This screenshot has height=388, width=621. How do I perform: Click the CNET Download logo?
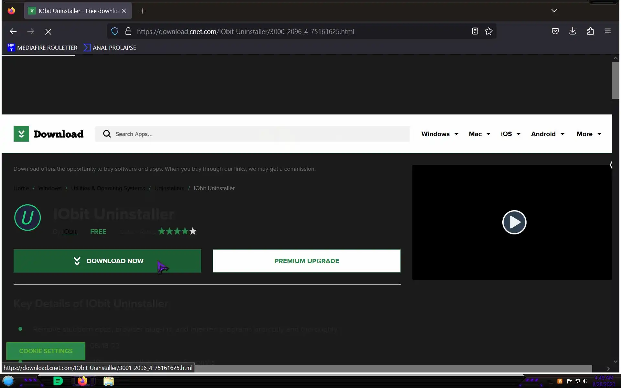(x=49, y=134)
